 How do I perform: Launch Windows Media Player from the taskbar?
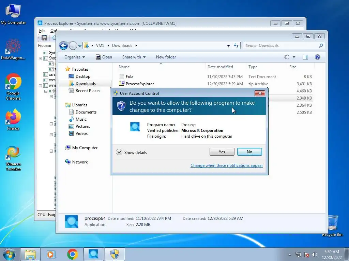click(x=51, y=254)
